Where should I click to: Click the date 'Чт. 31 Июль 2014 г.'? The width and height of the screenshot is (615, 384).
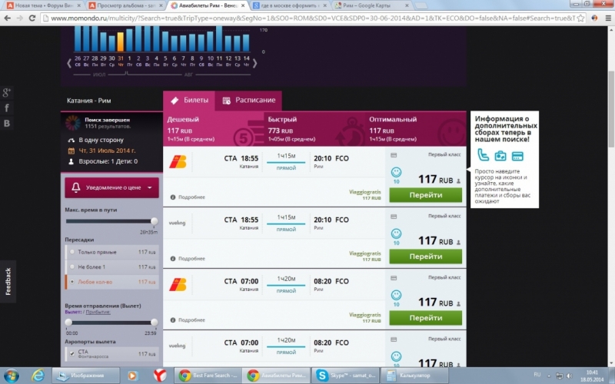tap(107, 151)
